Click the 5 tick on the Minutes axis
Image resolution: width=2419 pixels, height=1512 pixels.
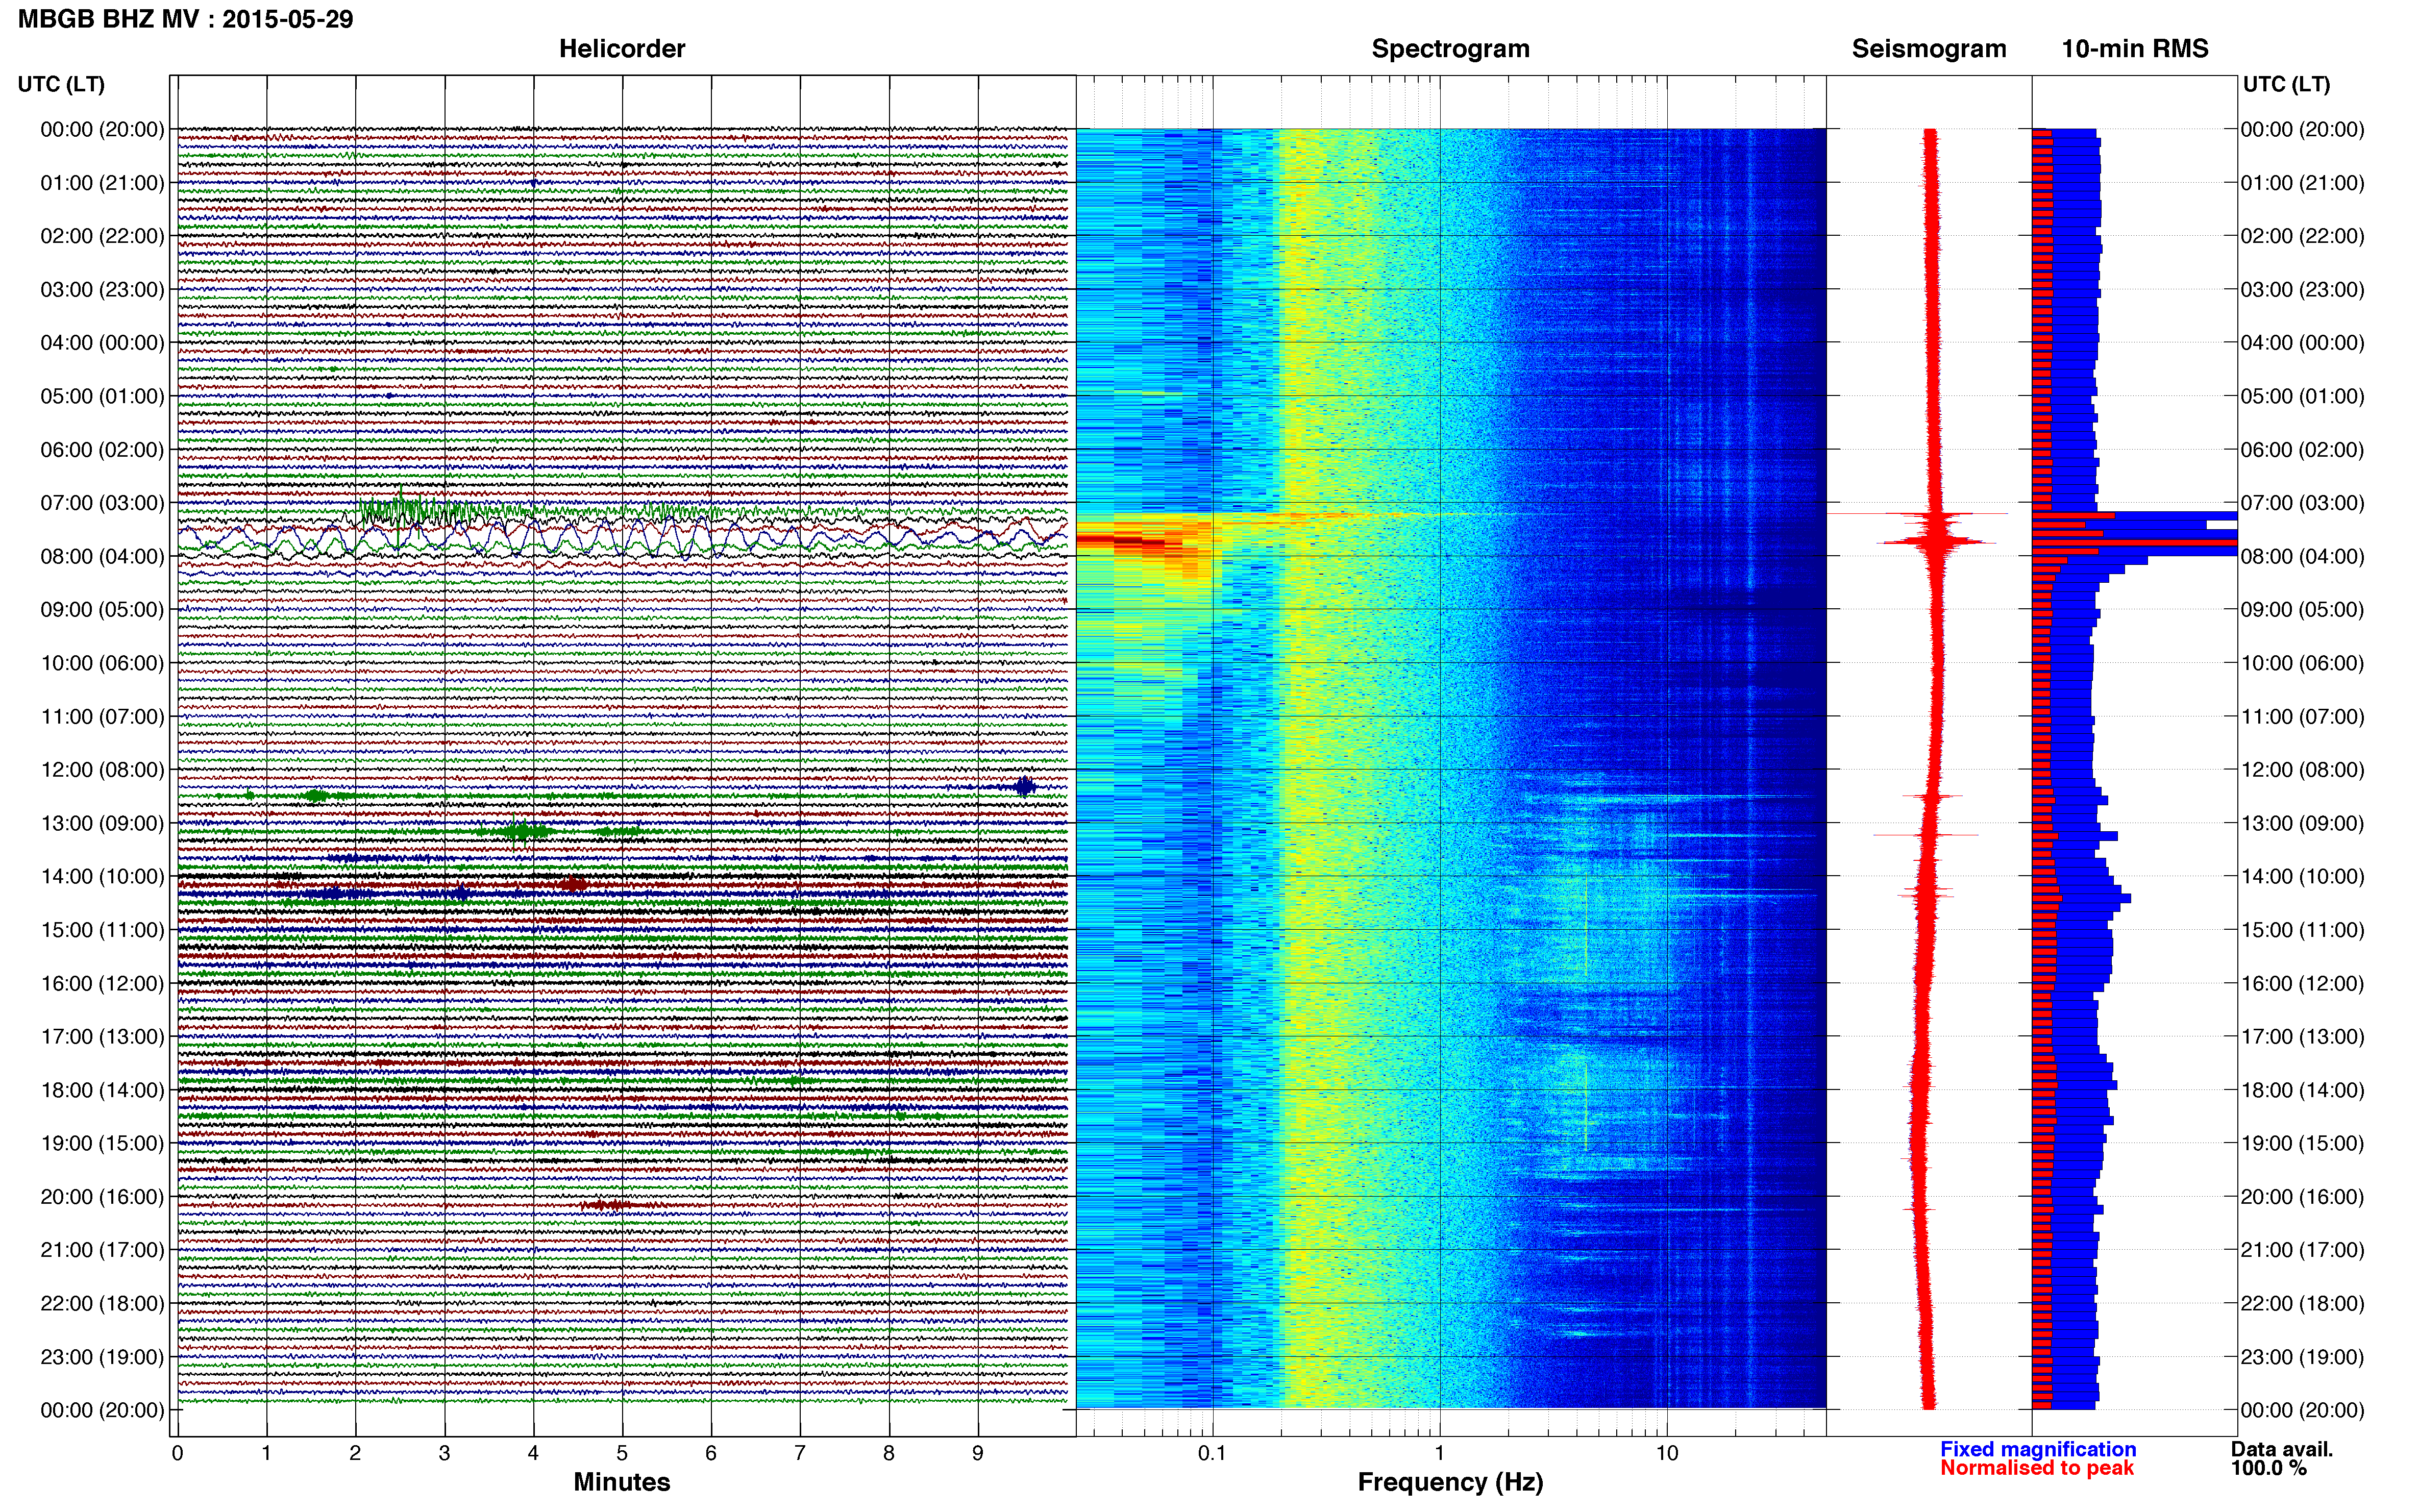click(622, 1454)
